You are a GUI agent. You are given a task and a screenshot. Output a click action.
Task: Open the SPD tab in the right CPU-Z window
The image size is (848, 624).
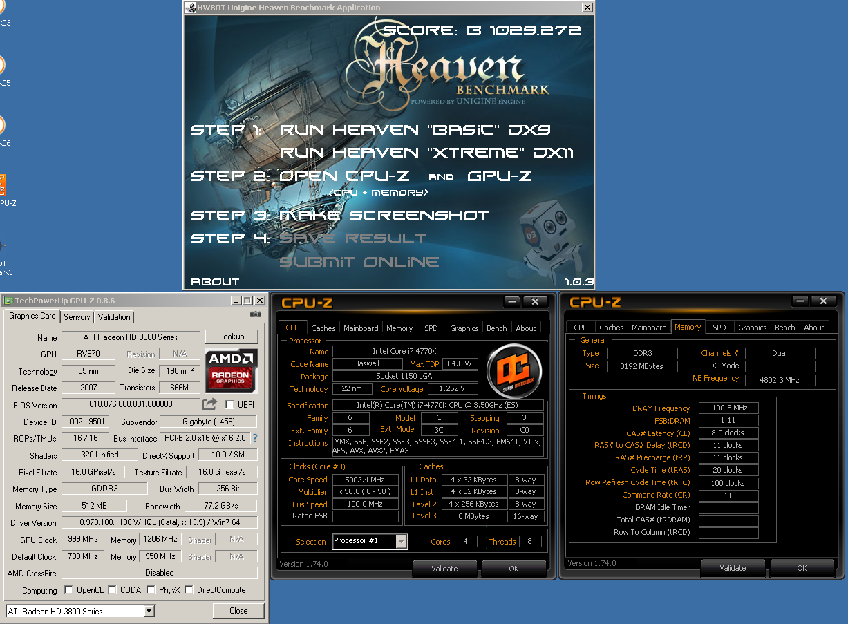pyautogui.click(x=719, y=328)
